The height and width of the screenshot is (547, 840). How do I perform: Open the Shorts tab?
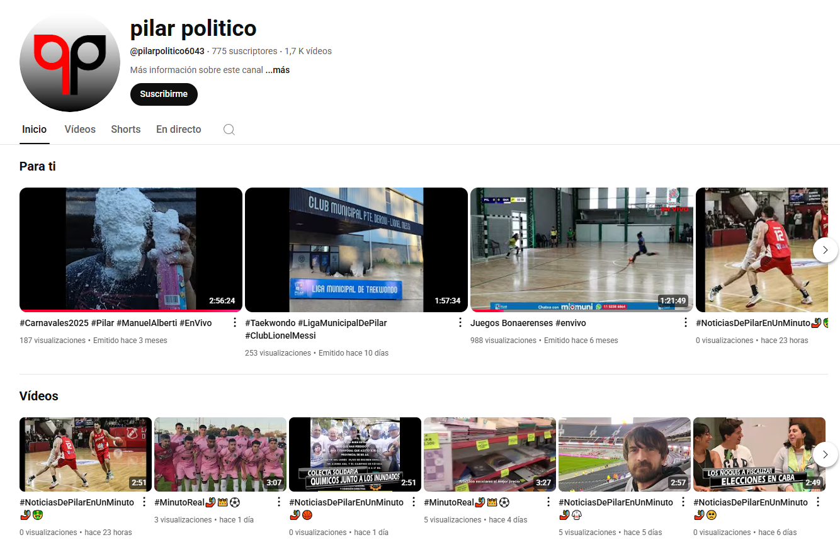coord(126,130)
